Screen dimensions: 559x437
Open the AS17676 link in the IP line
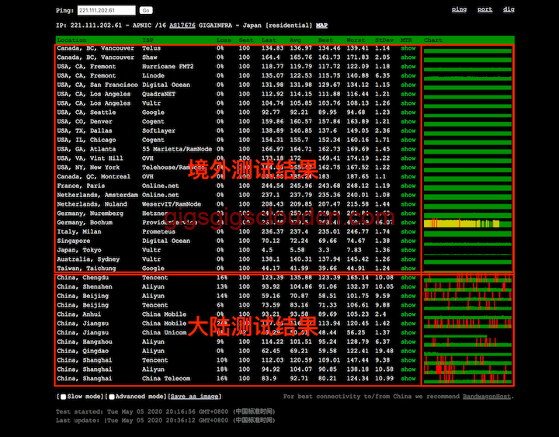(x=182, y=26)
